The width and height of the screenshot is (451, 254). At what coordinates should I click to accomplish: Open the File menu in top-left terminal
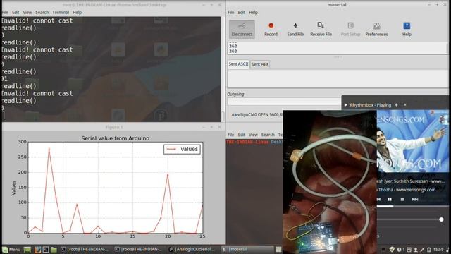[x=5, y=13]
